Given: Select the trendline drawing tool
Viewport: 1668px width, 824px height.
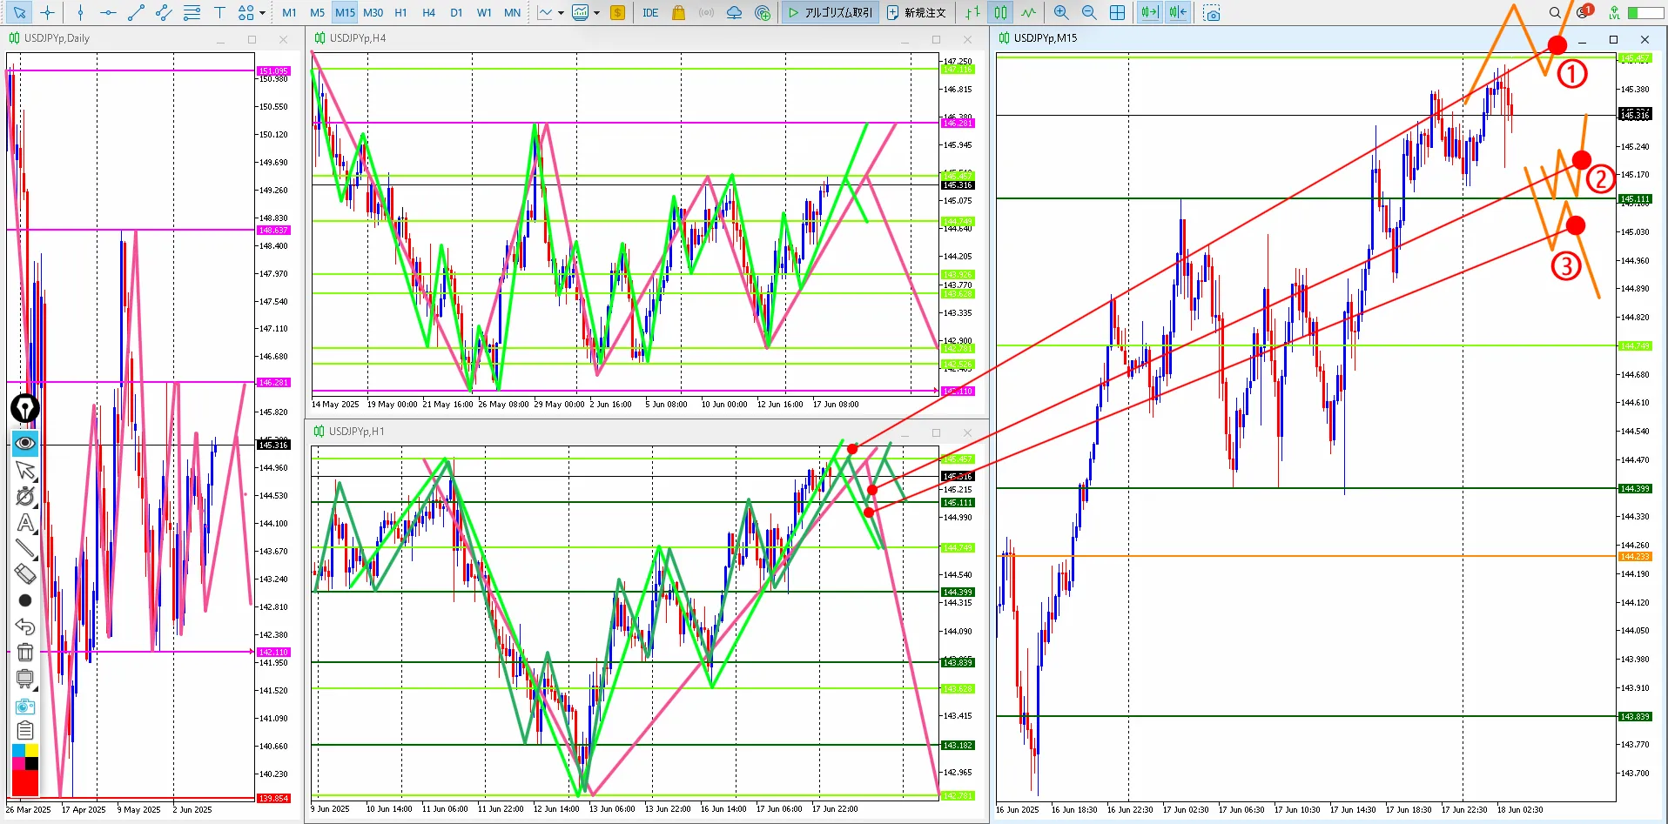Looking at the screenshot, I should (x=136, y=12).
